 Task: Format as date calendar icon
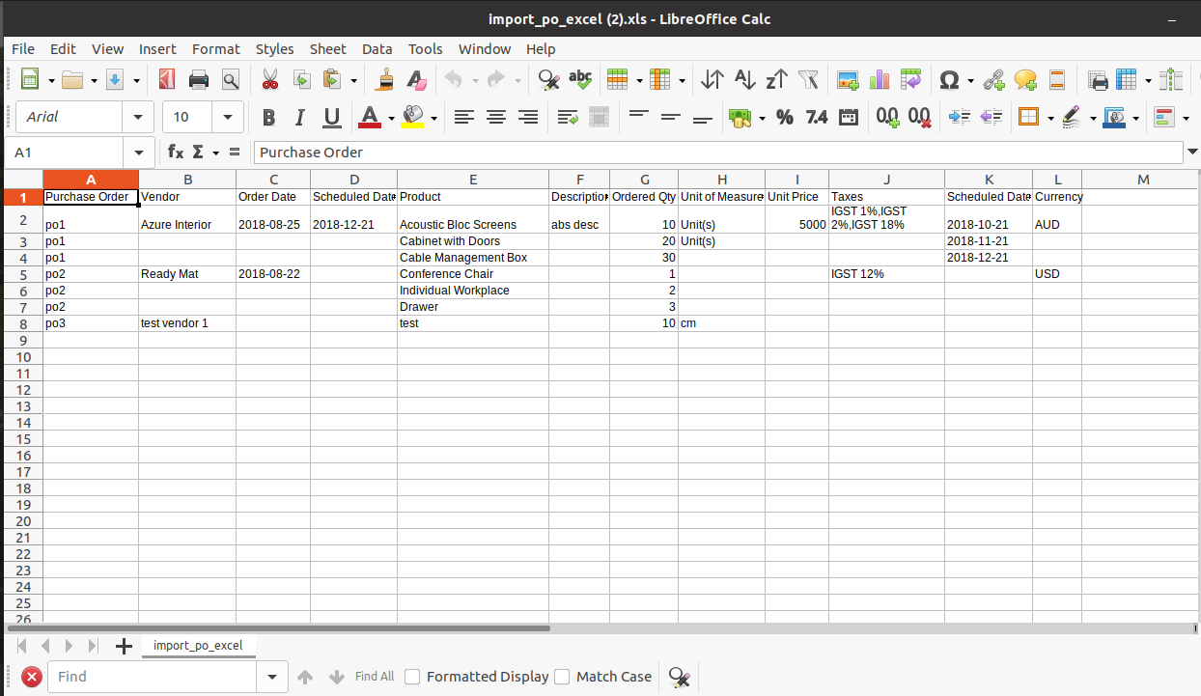(x=849, y=117)
